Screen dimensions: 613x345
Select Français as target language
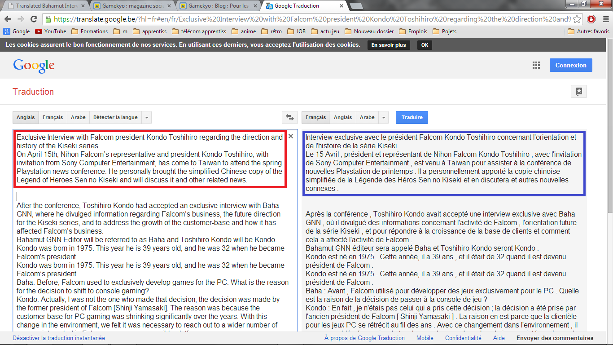click(x=316, y=117)
